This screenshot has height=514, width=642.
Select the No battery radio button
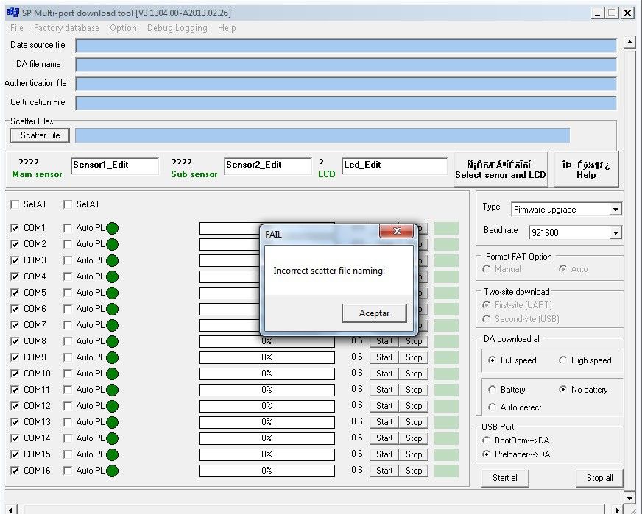pyautogui.click(x=563, y=389)
